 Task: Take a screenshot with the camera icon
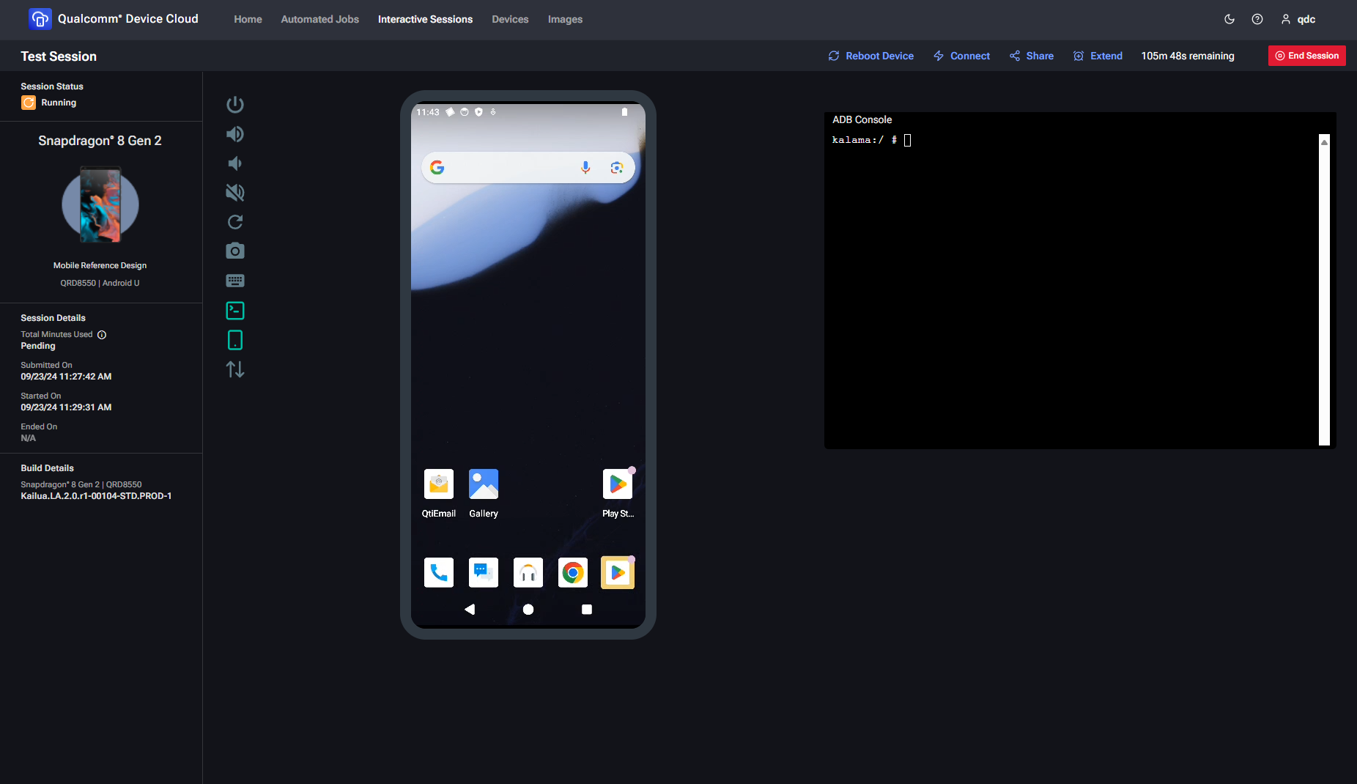pyautogui.click(x=235, y=251)
